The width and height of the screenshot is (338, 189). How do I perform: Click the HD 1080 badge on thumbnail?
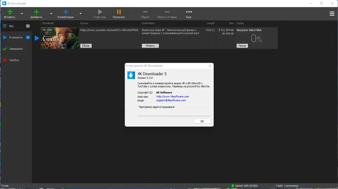47,30
